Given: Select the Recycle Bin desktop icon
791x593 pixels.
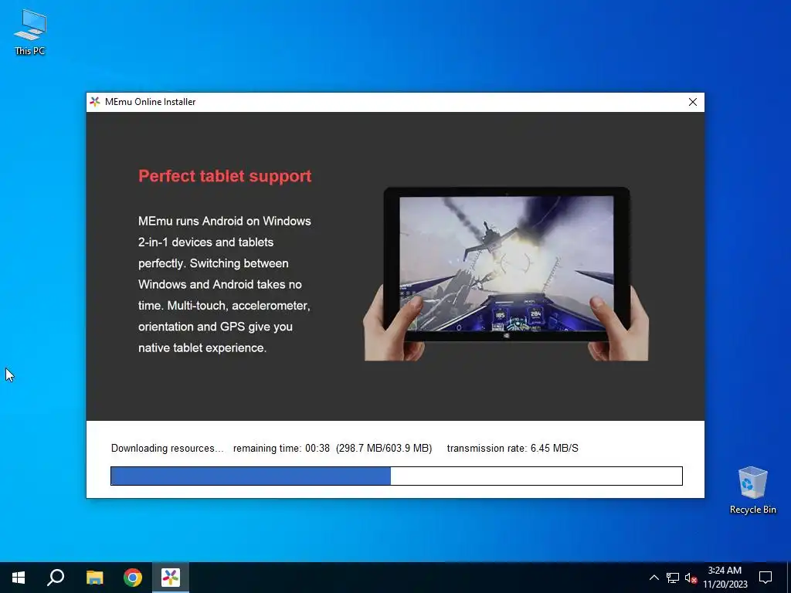Looking at the screenshot, I should click(x=752, y=490).
